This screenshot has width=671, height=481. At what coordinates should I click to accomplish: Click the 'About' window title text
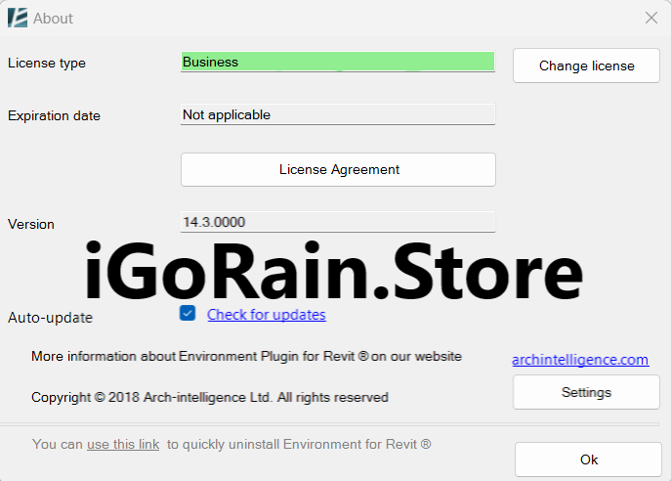(53, 18)
